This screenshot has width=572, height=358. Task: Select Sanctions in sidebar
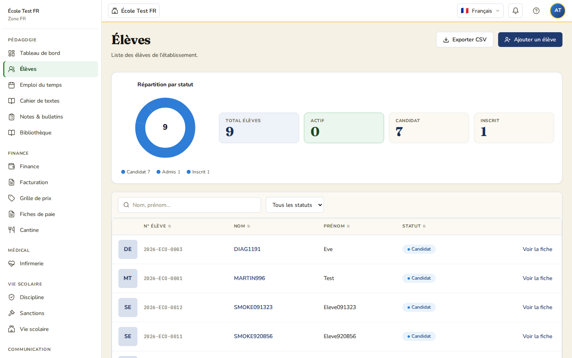[50, 313]
